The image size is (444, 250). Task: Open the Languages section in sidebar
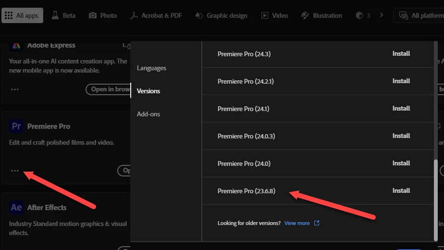151,68
